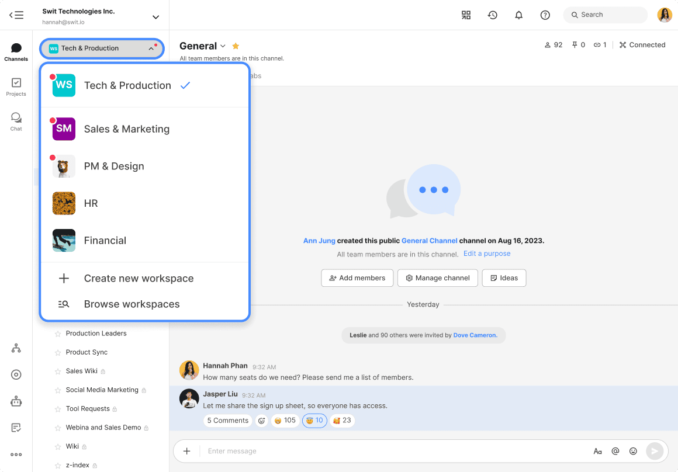Open the General channel name dropdown chevron

click(x=223, y=46)
